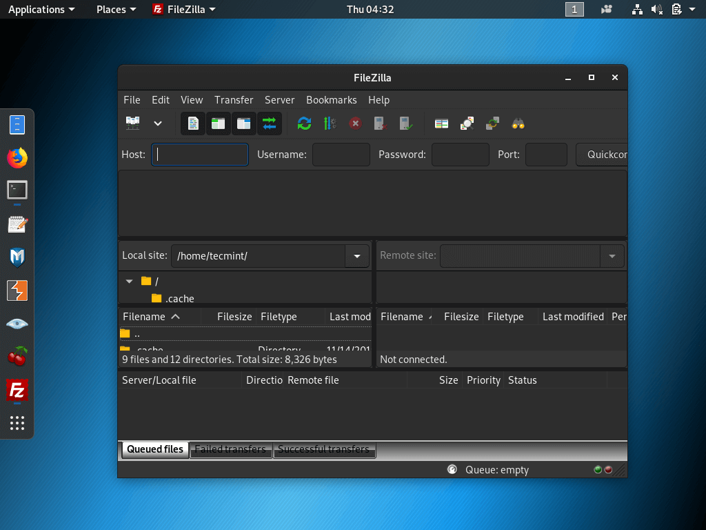This screenshot has width=706, height=530.
Task: Launch Firefox from the dock
Action: click(x=17, y=157)
